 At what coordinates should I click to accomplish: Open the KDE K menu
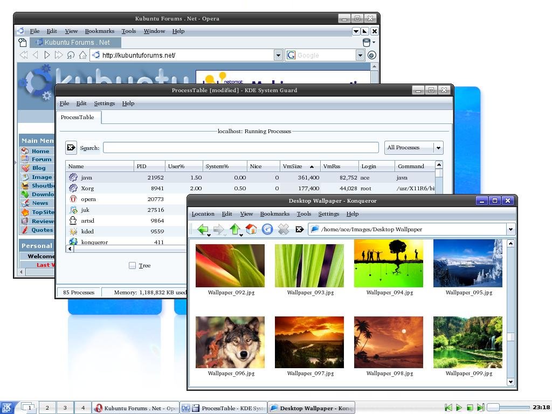(6, 408)
